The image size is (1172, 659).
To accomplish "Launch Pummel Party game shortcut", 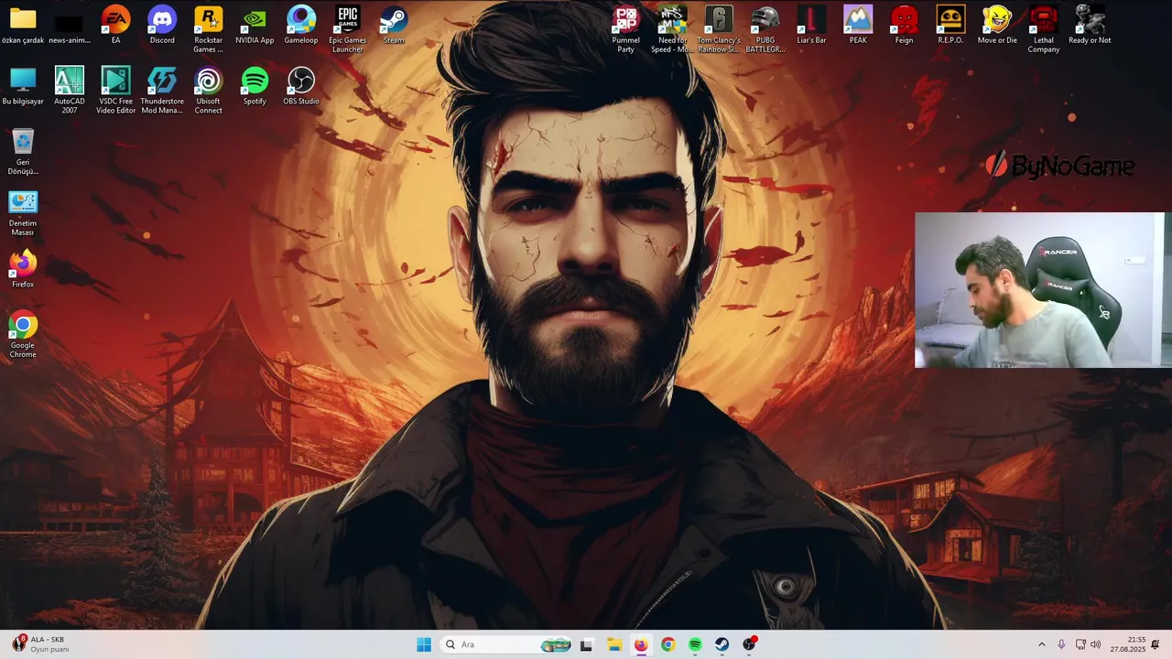I will point(626,29).
